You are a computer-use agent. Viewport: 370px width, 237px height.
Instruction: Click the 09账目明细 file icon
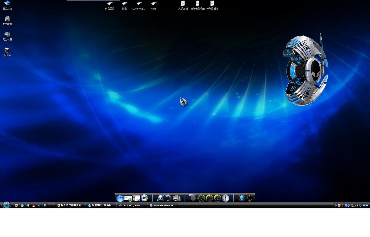[212, 5]
